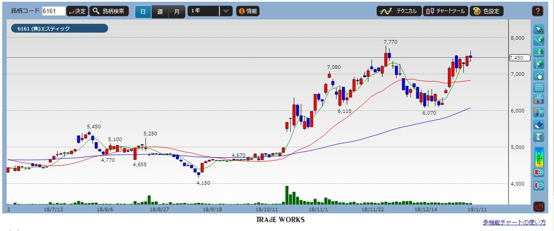This screenshot has height=231, width=554.
Task: Zoom out with the candle minus icon
Action: pyautogui.click(x=539, y=185)
